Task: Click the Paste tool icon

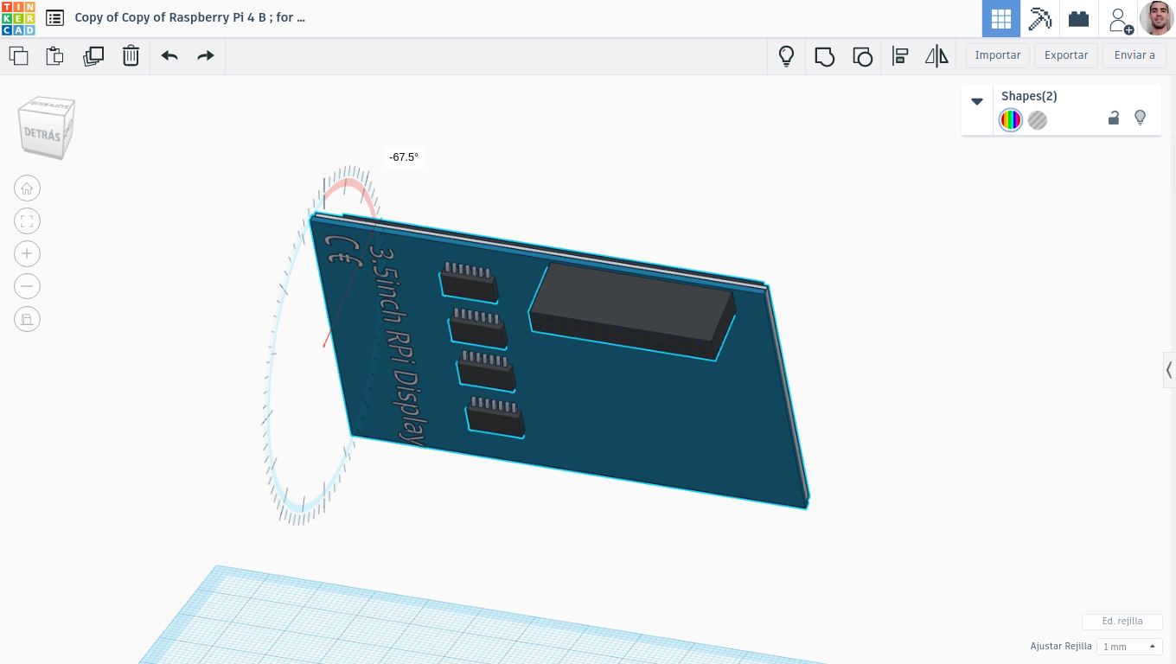Action: 54,56
